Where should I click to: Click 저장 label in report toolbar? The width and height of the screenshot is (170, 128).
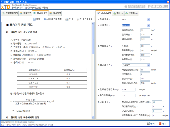click(38, 19)
